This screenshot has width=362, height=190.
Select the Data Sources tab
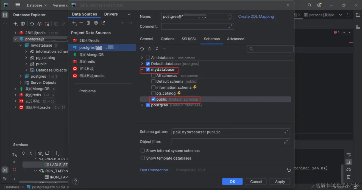84,14
